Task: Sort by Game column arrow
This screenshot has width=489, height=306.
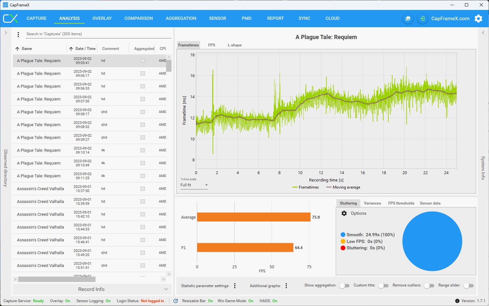Action: pos(17,49)
